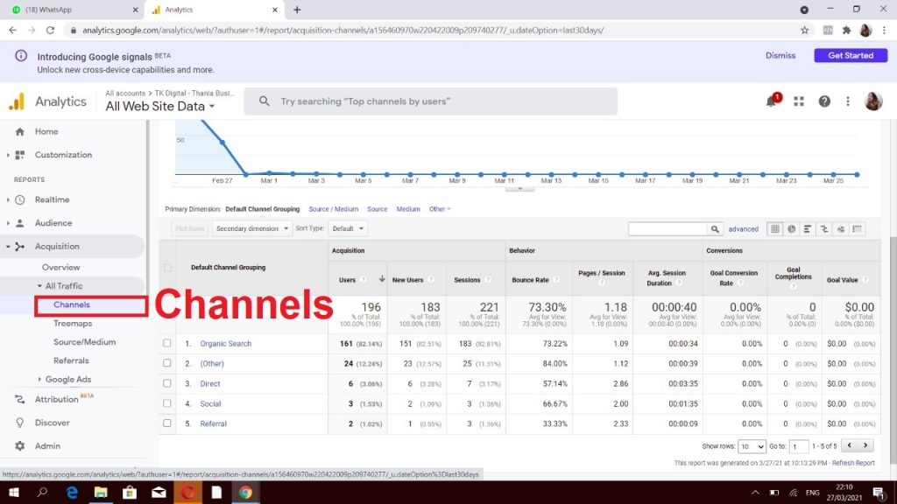Check the Organic Search row checkbox
This screenshot has width=897, height=504.
[x=167, y=343]
